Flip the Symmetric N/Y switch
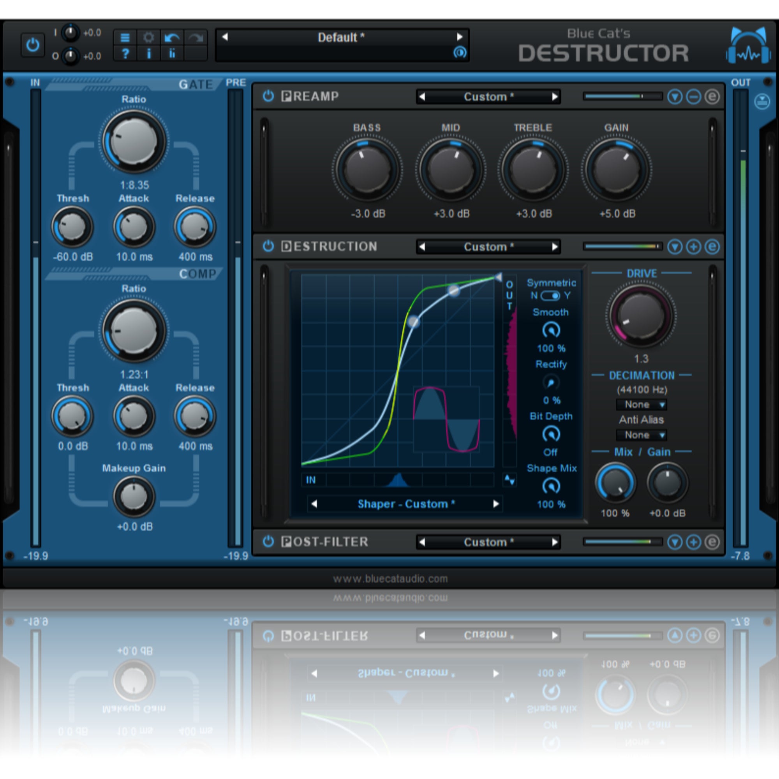This screenshot has height=779, width=779. pos(550,296)
